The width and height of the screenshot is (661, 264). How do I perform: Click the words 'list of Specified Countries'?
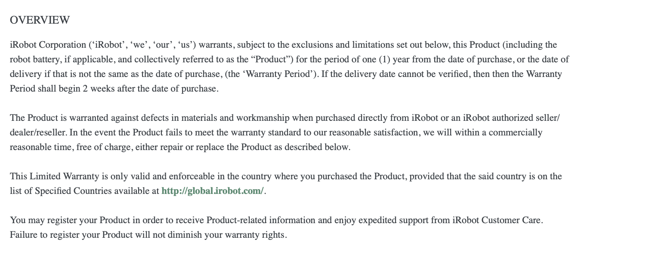(61, 191)
